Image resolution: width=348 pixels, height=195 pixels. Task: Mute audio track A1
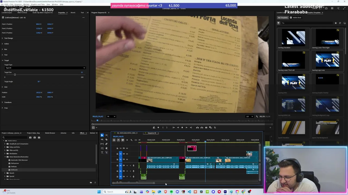pyautogui.click(x=127, y=165)
